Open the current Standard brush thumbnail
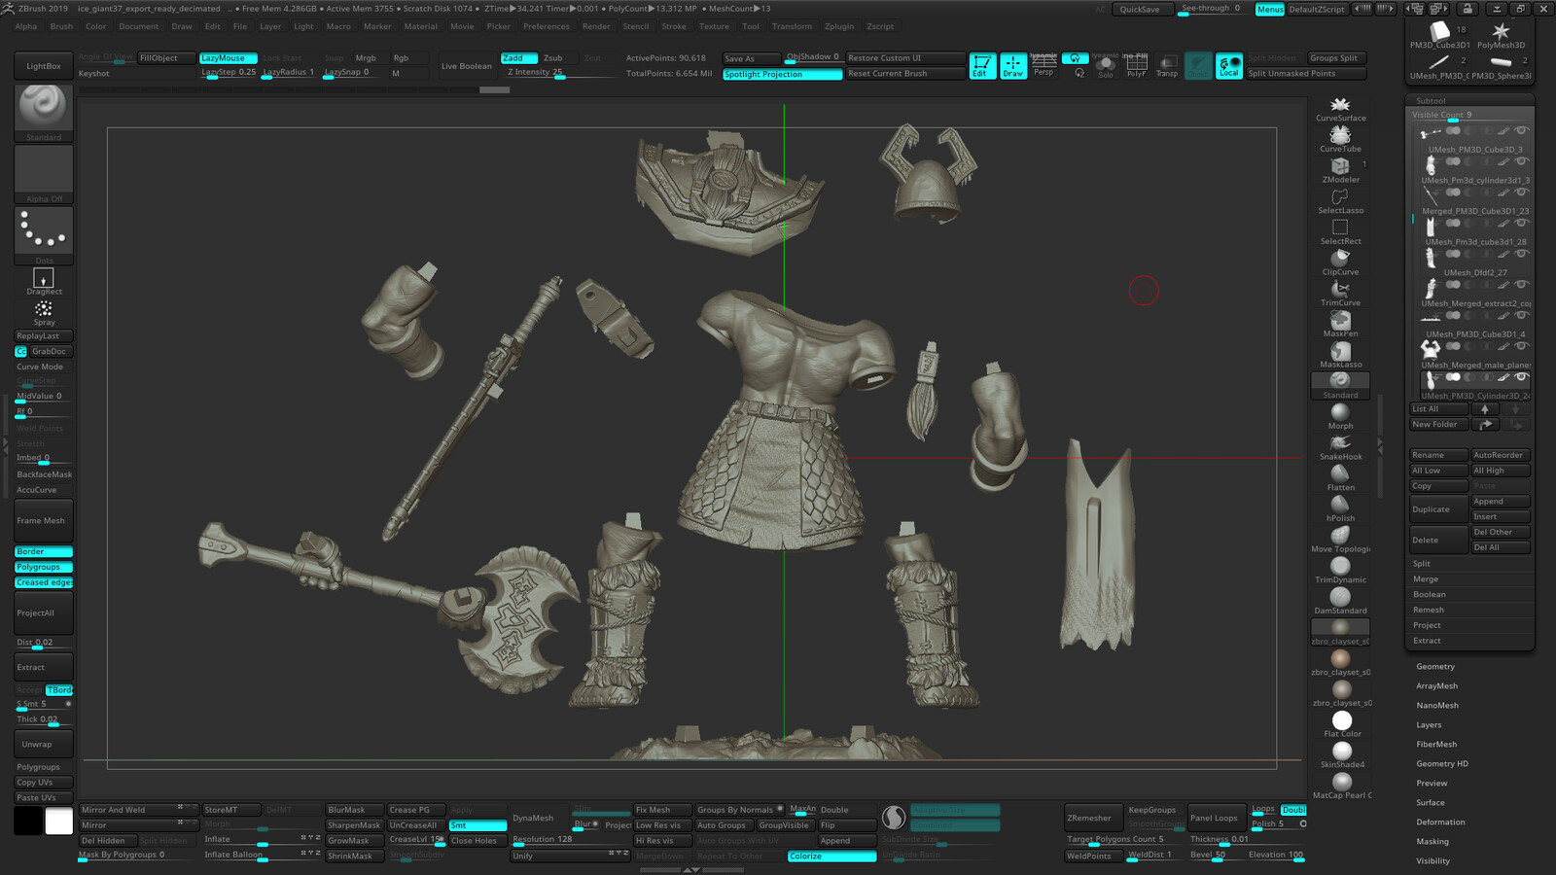This screenshot has height=875, width=1556. (44, 113)
